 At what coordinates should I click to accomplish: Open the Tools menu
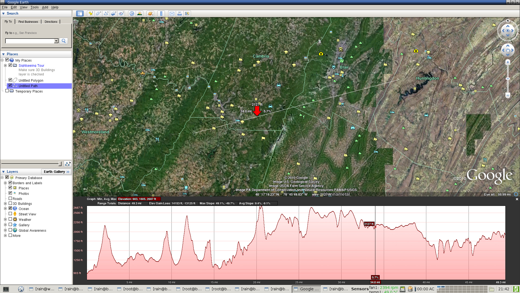point(34,7)
